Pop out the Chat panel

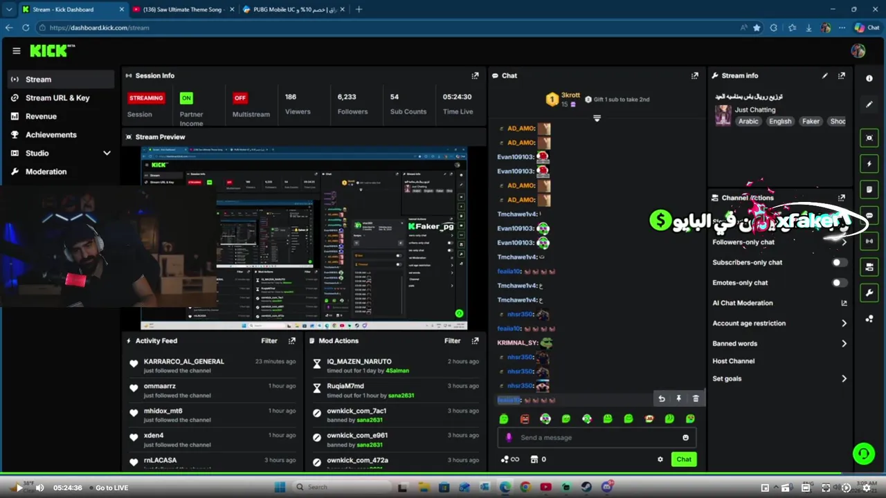pos(694,76)
